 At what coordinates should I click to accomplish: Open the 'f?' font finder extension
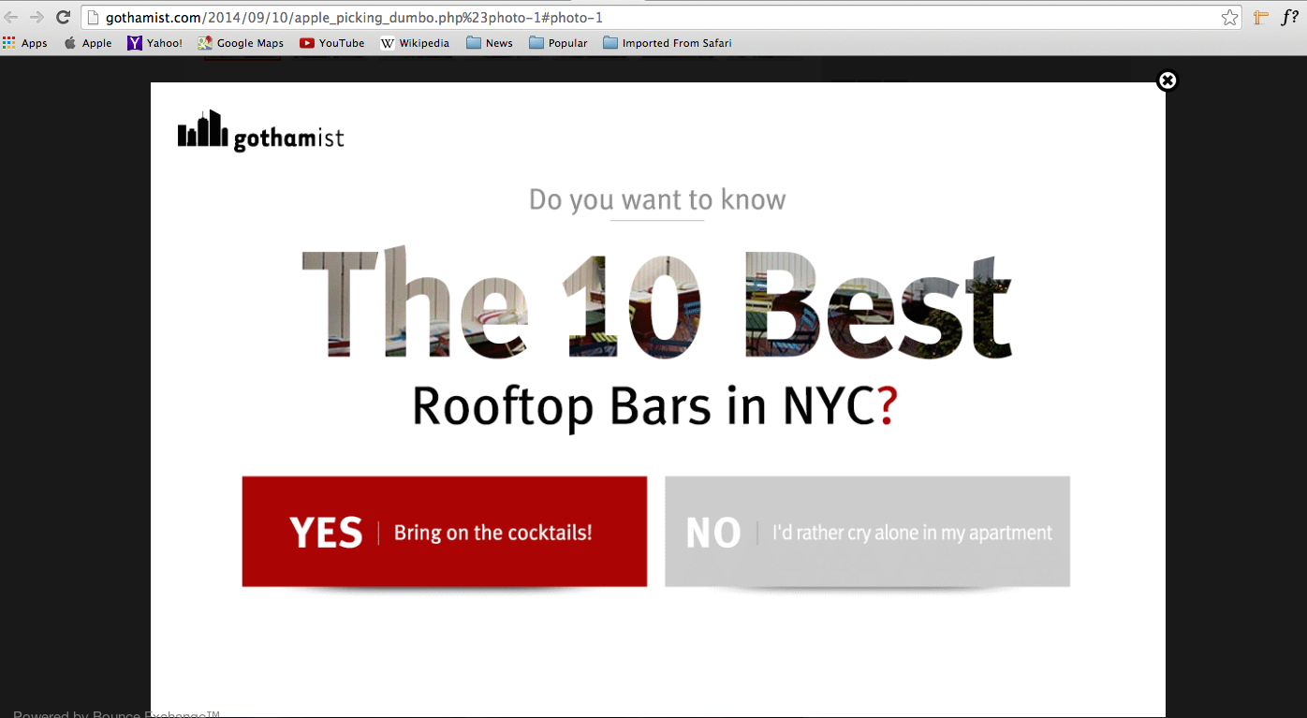tap(1289, 18)
